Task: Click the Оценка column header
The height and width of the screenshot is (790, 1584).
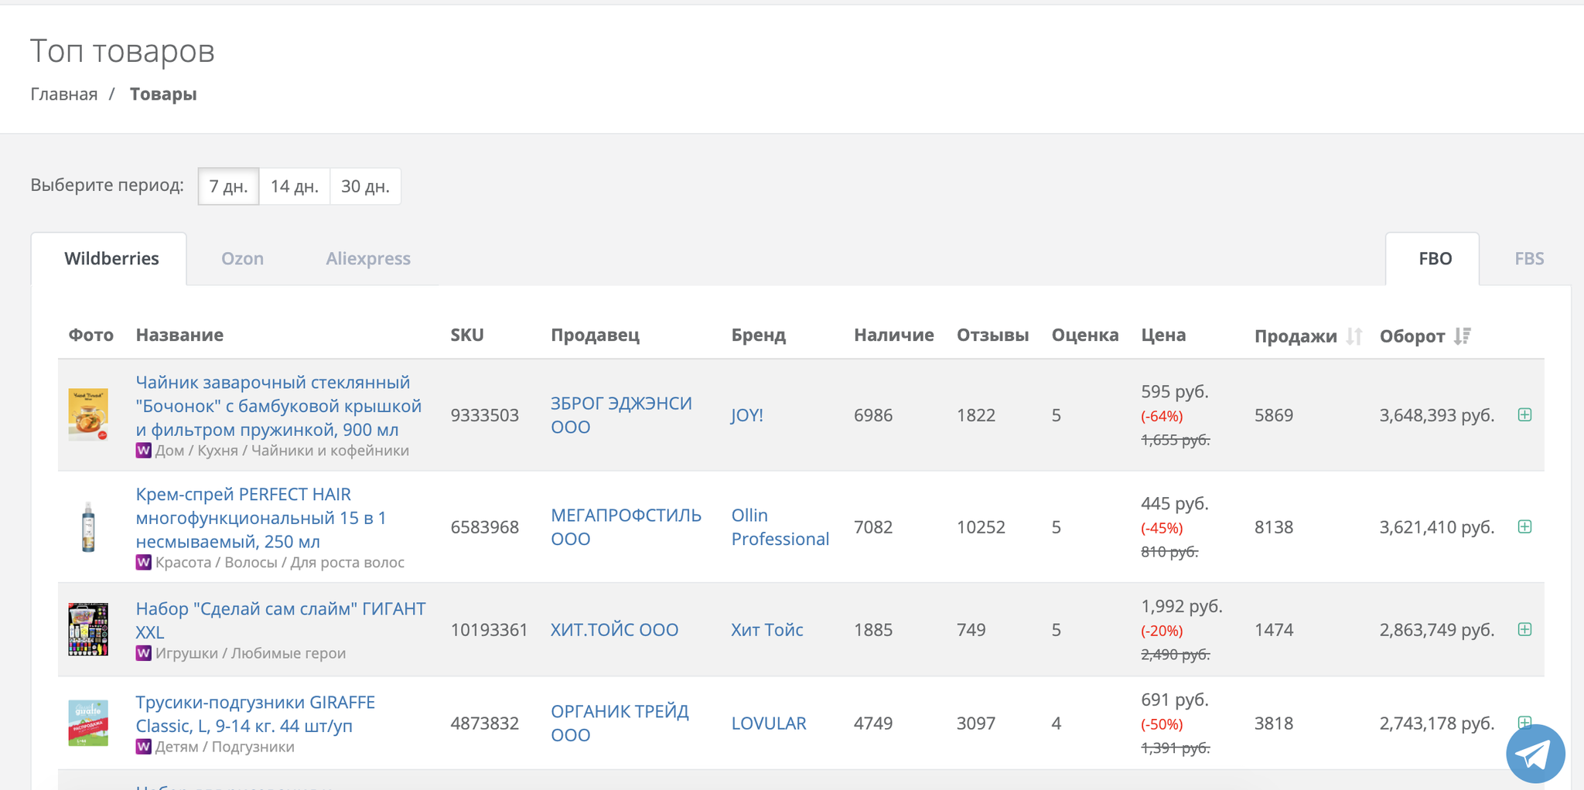Action: (1085, 335)
